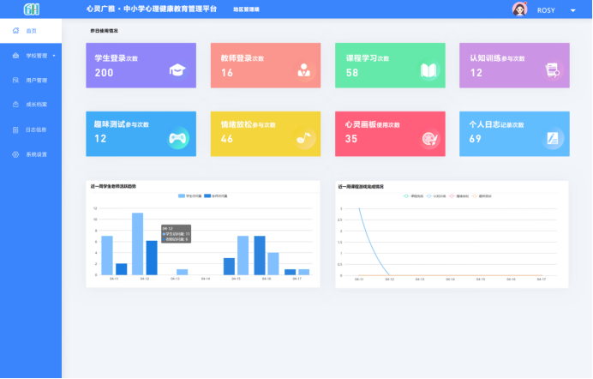Toggle 学生访问量 legend in bar chart

click(x=189, y=196)
